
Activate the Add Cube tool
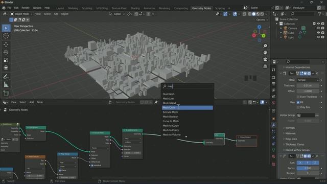(6, 93)
